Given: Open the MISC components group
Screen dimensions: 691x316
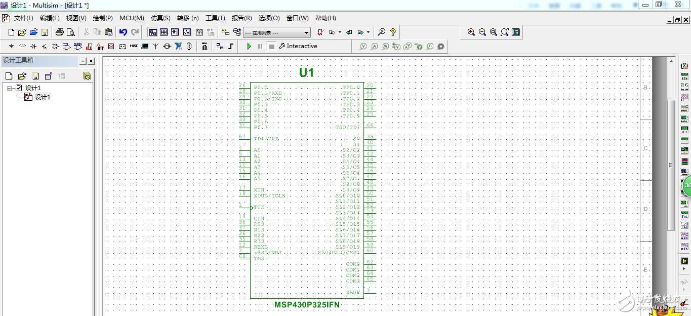Looking at the screenshot, I should point(134,46).
